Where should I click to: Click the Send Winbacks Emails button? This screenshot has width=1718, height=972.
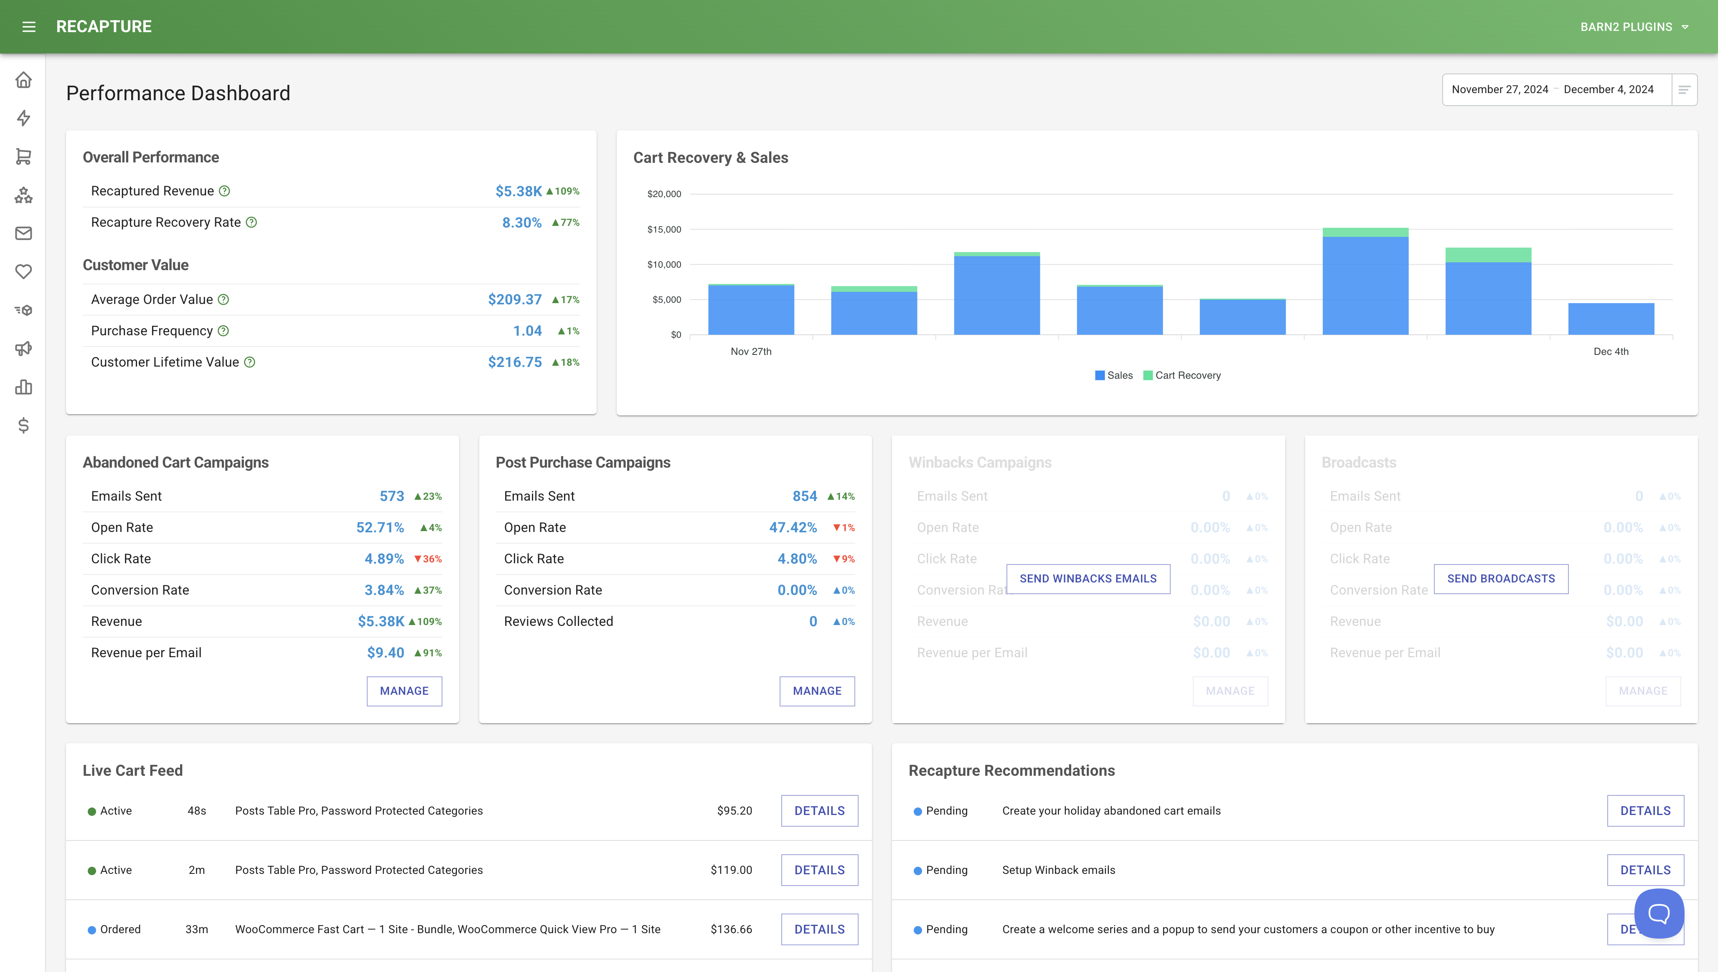tap(1088, 579)
